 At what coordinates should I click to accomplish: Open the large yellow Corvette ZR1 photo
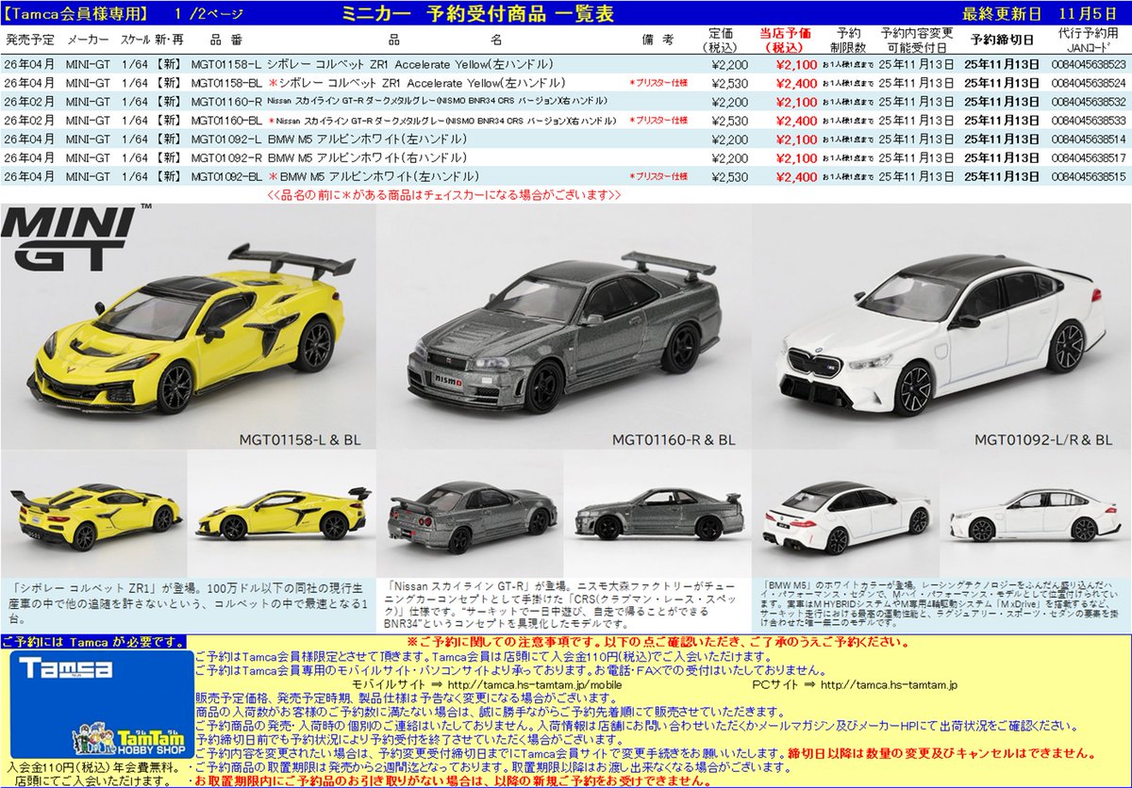189,325
